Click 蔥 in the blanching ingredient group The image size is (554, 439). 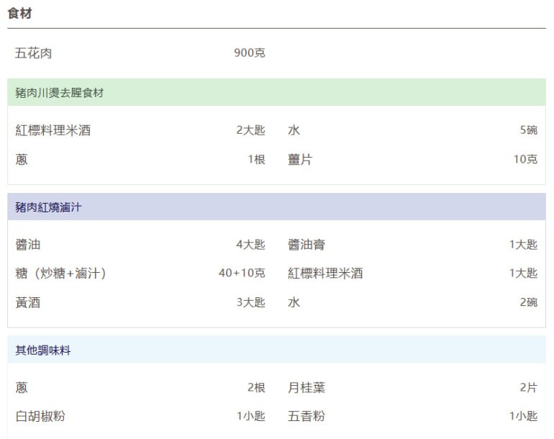(x=22, y=160)
